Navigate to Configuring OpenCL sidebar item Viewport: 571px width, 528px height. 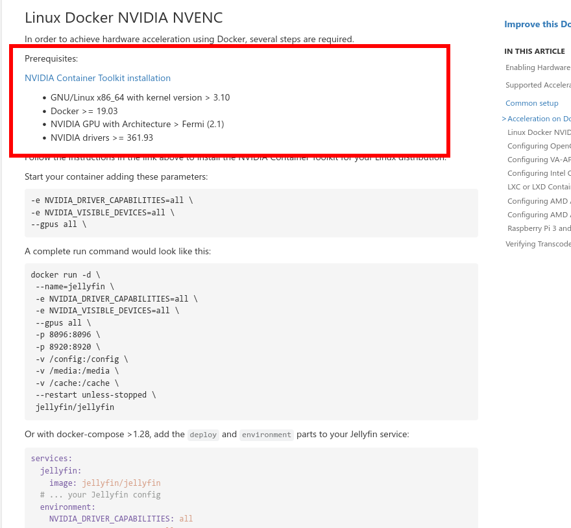pyautogui.click(x=539, y=146)
